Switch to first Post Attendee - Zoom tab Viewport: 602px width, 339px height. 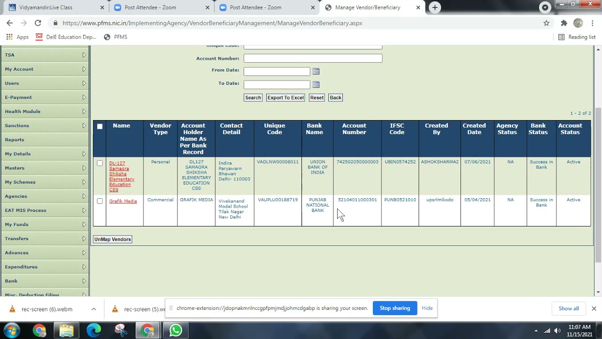[x=162, y=8]
